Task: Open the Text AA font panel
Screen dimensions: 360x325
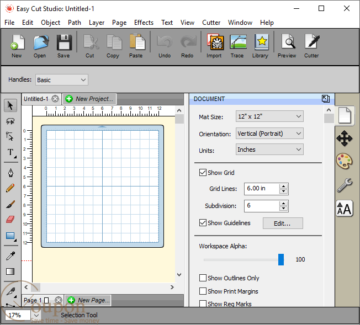Action: (x=345, y=209)
